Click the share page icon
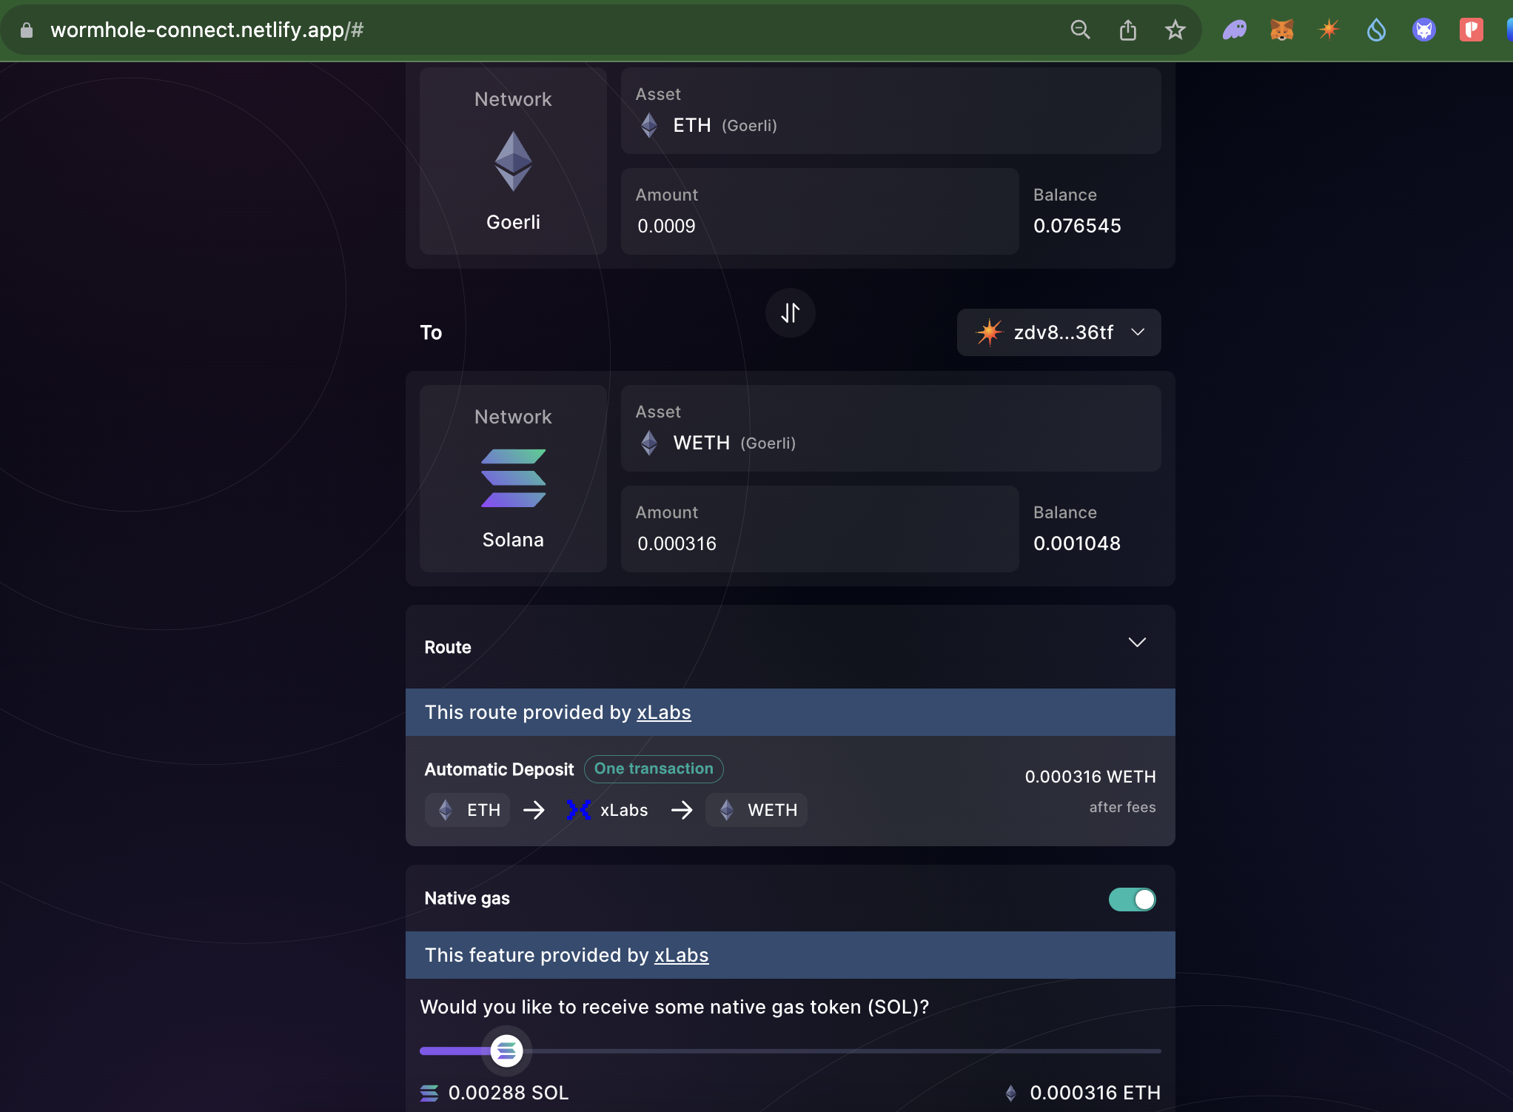 [1127, 30]
